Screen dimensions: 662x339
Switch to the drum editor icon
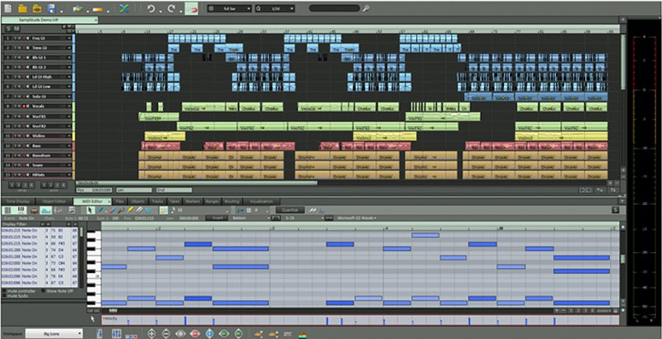34,210
